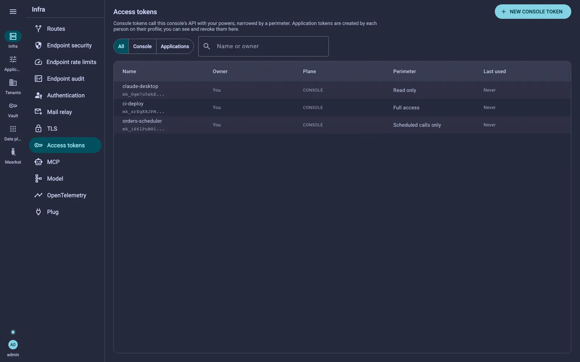Click the Routes fork icon

(38, 29)
